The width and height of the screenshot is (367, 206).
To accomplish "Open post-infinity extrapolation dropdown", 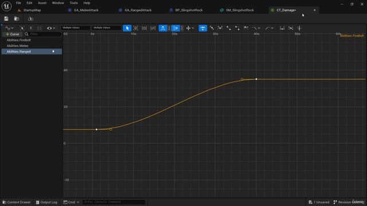I will click(269, 28).
